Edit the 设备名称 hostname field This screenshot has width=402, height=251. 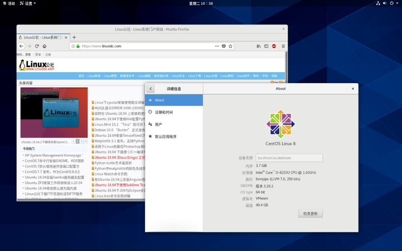click(x=289, y=158)
